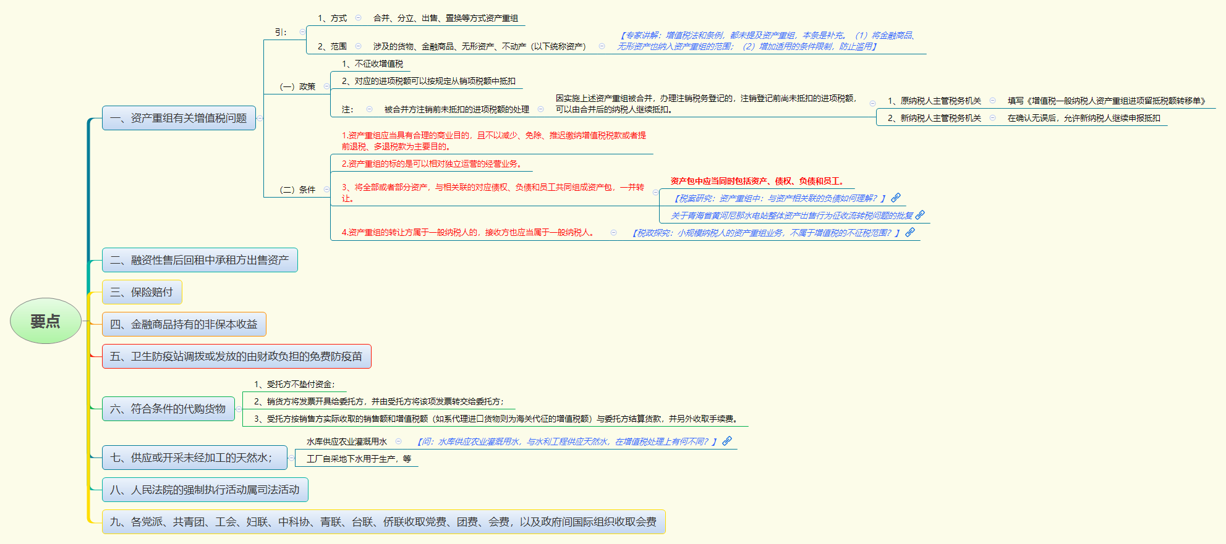
Task: Open 问:水库供应农业灌溉用水 linked note
Action: (567, 441)
